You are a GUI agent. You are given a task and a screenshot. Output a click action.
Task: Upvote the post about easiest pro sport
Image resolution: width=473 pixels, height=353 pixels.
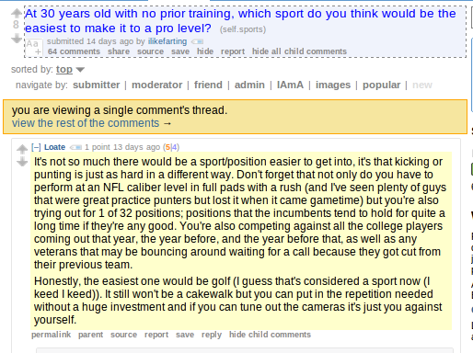point(17,13)
